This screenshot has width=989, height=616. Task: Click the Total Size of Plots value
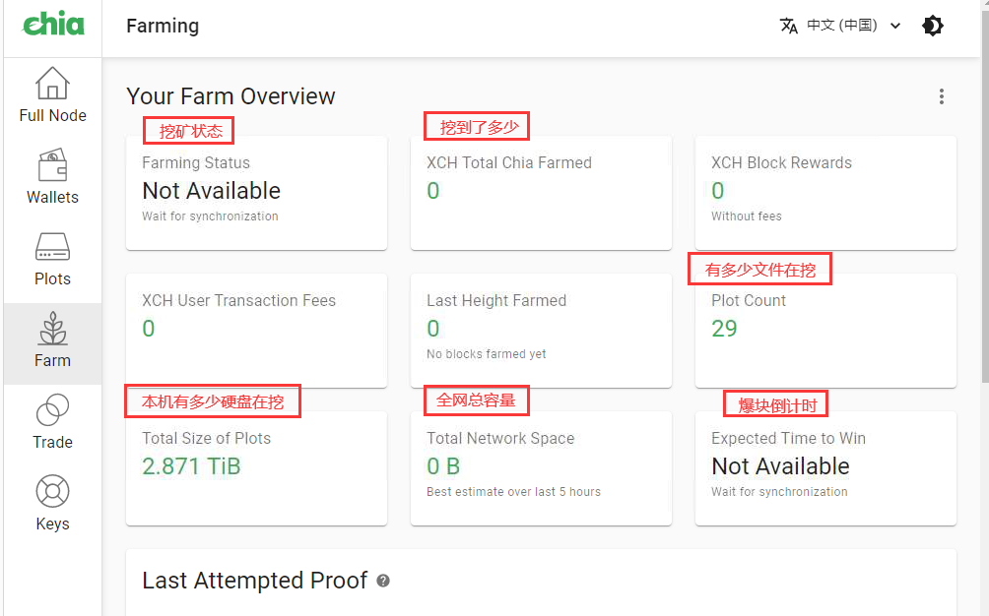pyautogui.click(x=192, y=466)
